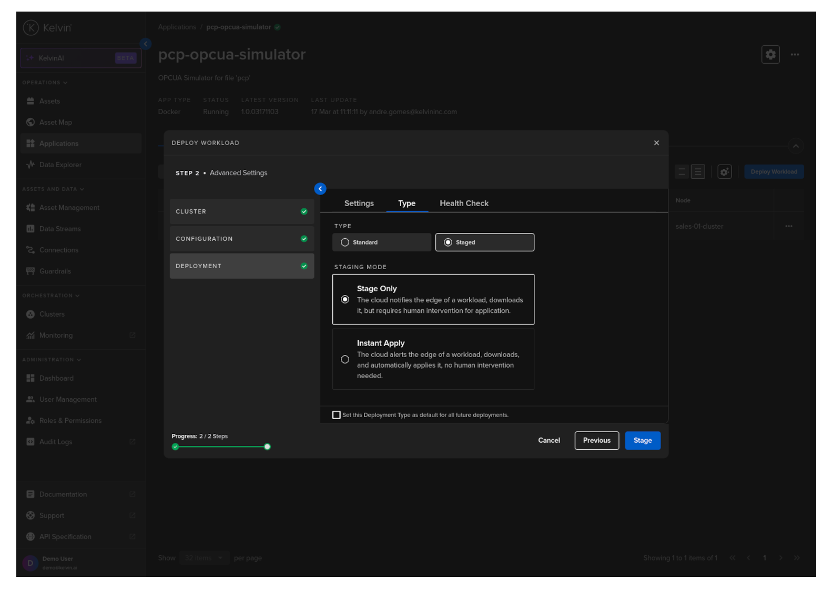Click the Guardrails icon in sidebar
The height and width of the screenshot is (589, 833).
pos(31,271)
